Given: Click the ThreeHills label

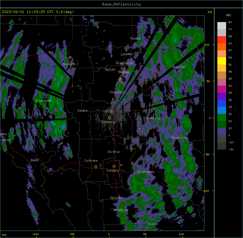Looking at the screenshot, I should coord(151,118).
